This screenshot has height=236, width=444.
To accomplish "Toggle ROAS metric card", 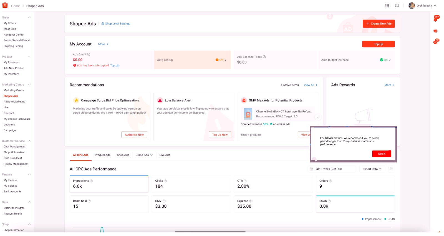I will tap(355, 204).
